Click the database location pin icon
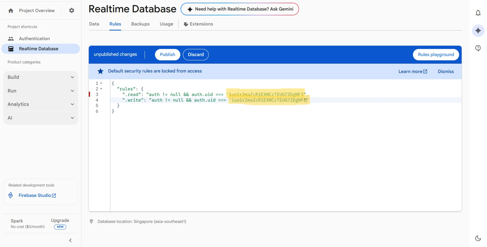This screenshot has width=487, height=247. 91,221
